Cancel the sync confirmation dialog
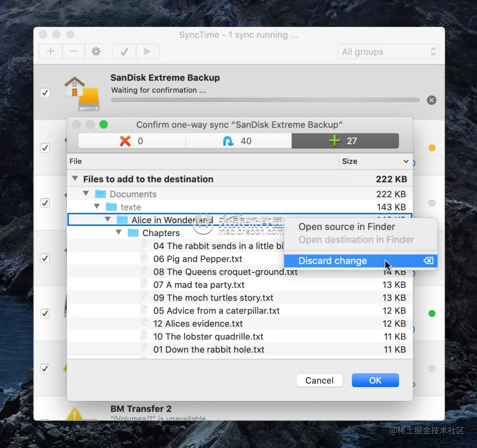The width and height of the screenshot is (477, 448). [320, 380]
